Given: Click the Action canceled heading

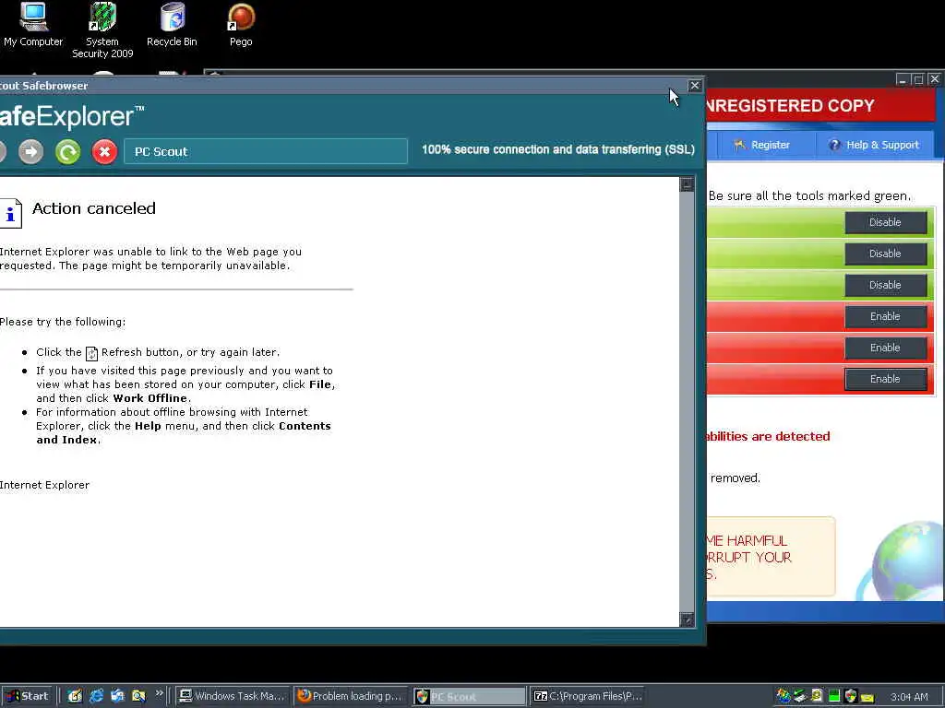Looking at the screenshot, I should click(x=94, y=208).
